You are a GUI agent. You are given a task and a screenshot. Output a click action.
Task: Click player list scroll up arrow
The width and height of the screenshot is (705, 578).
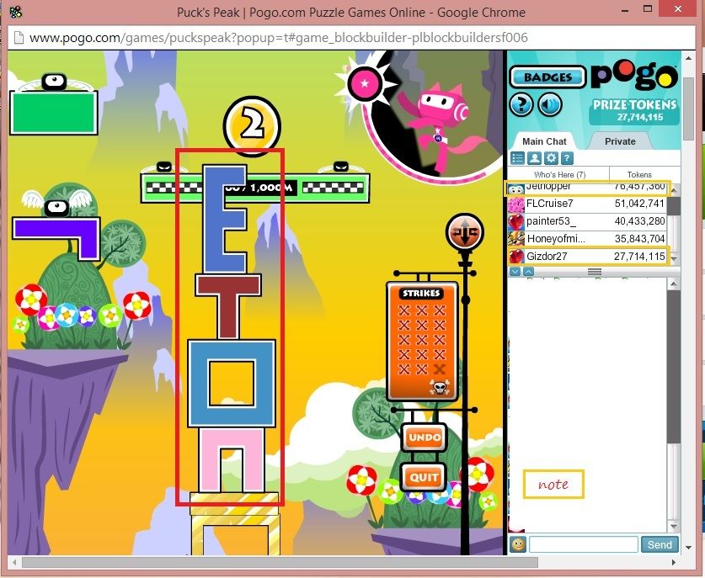pyautogui.click(x=674, y=190)
